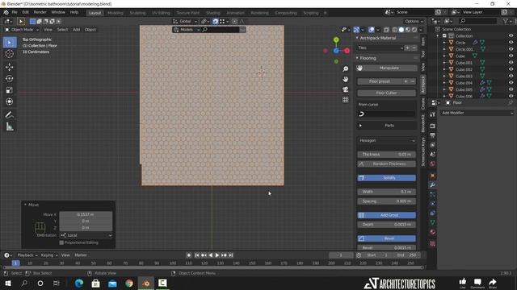Collapse the Archipack Material panel

click(357, 38)
